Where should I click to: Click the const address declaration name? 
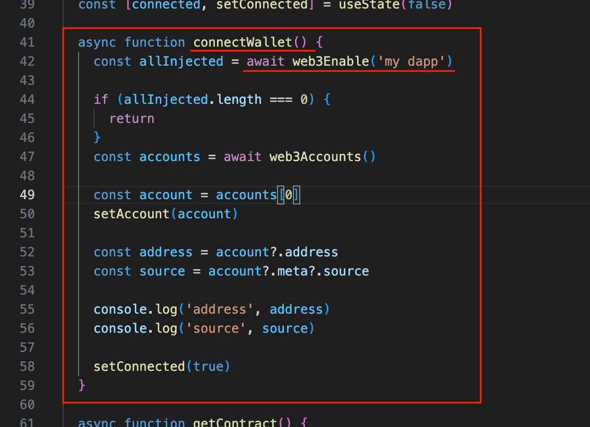(166, 252)
